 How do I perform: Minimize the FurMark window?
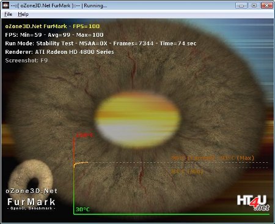[x=241, y=6]
